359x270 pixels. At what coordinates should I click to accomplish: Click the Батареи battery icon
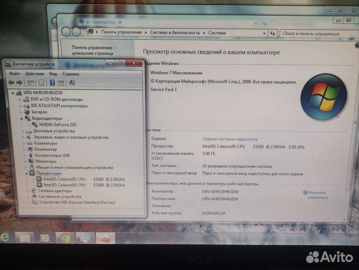27,112
